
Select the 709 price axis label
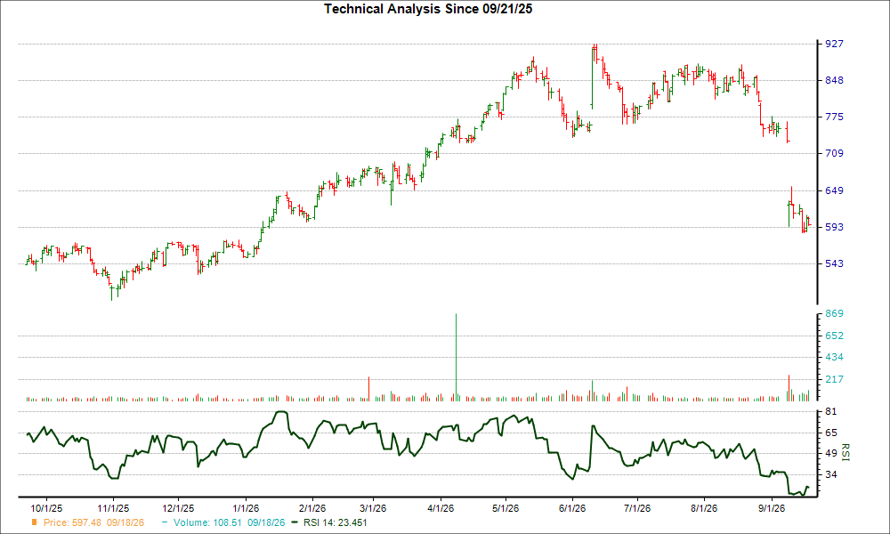coord(835,153)
